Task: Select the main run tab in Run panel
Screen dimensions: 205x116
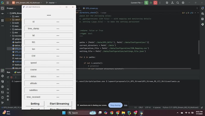Action: (17, 72)
